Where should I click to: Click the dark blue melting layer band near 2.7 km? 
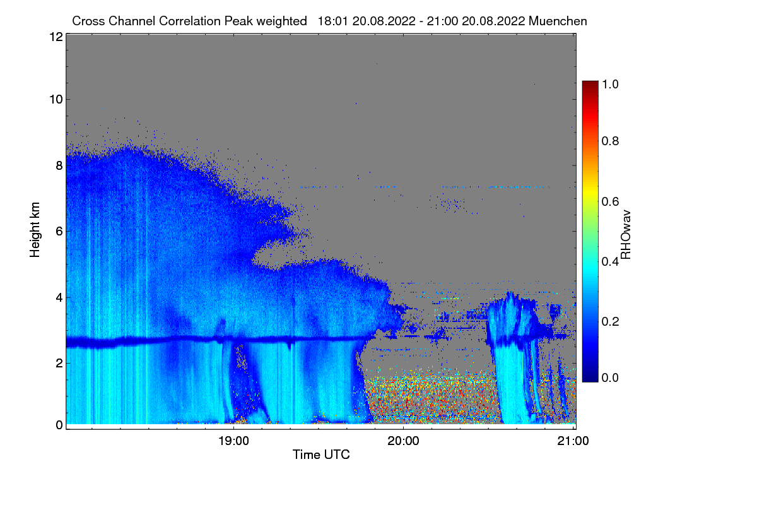coord(218,340)
